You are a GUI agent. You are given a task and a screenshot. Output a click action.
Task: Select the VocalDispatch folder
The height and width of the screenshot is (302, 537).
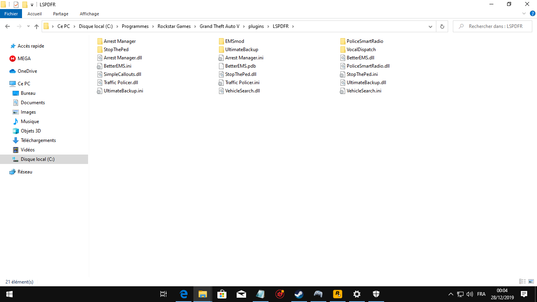[358, 50]
